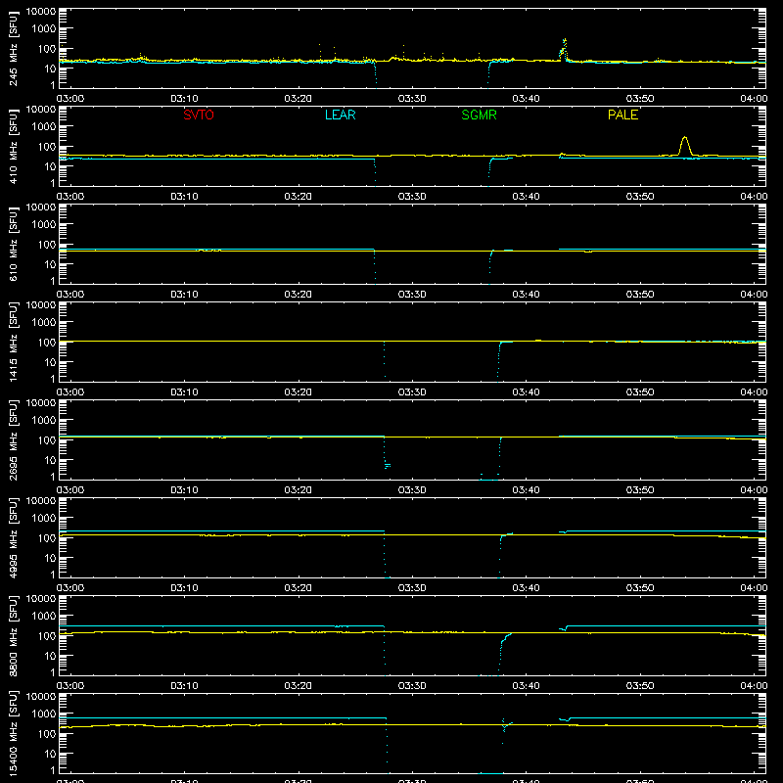Screen dimensions: 783x783
Task: Select the 1415 MHz [SFU] axis label
Action: pyautogui.click(x=14, y=342)
